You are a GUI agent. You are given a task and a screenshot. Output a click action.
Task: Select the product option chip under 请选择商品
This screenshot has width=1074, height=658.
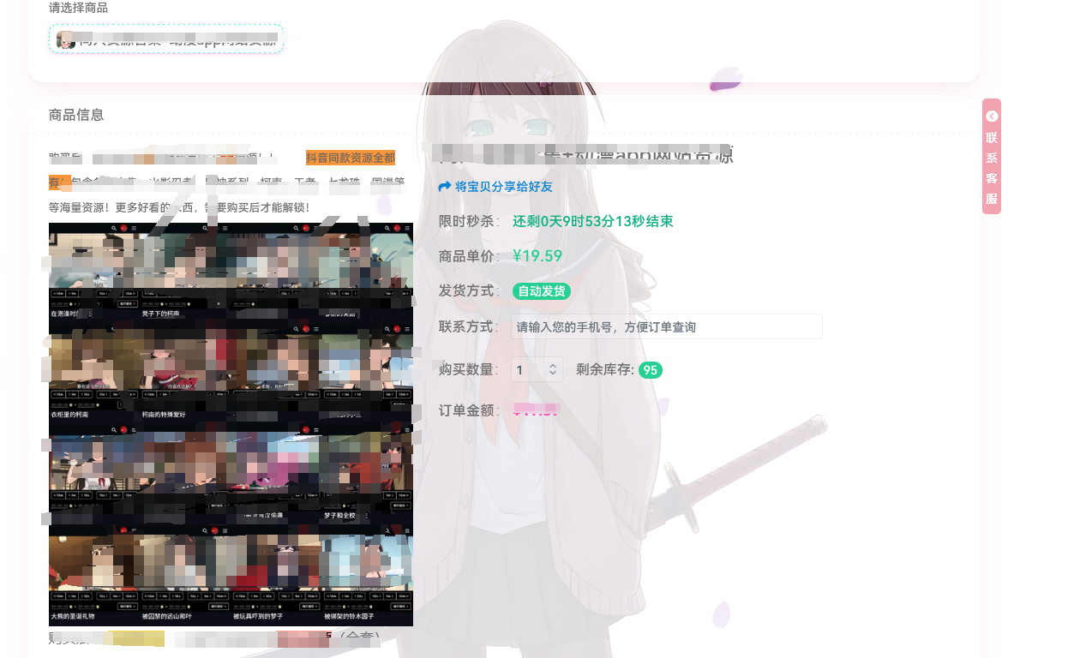point(166,39)
